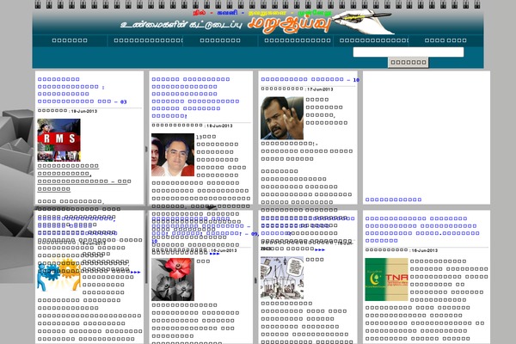Screen dimensions: 516x344
Task: Open the green TNA logo thumbnail
Action: pos(386,279)
